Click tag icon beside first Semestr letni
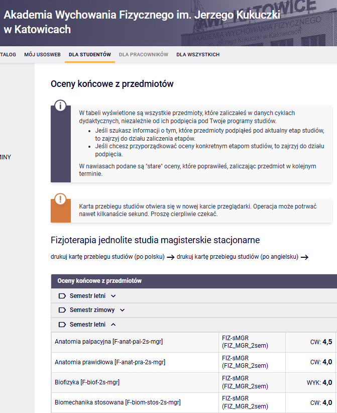 (x=62, y=296)
